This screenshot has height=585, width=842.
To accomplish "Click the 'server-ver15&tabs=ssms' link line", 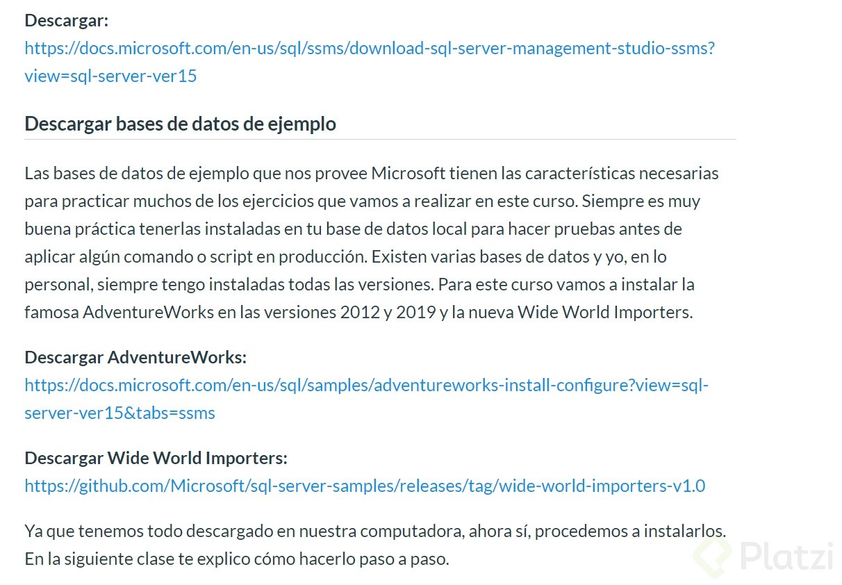I will (119, 413).
